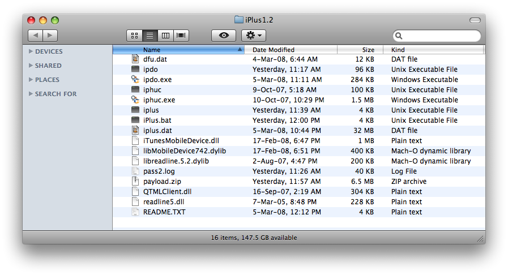508x275 pixels.
Task: Select the README.TXT file
Action: 164,212
